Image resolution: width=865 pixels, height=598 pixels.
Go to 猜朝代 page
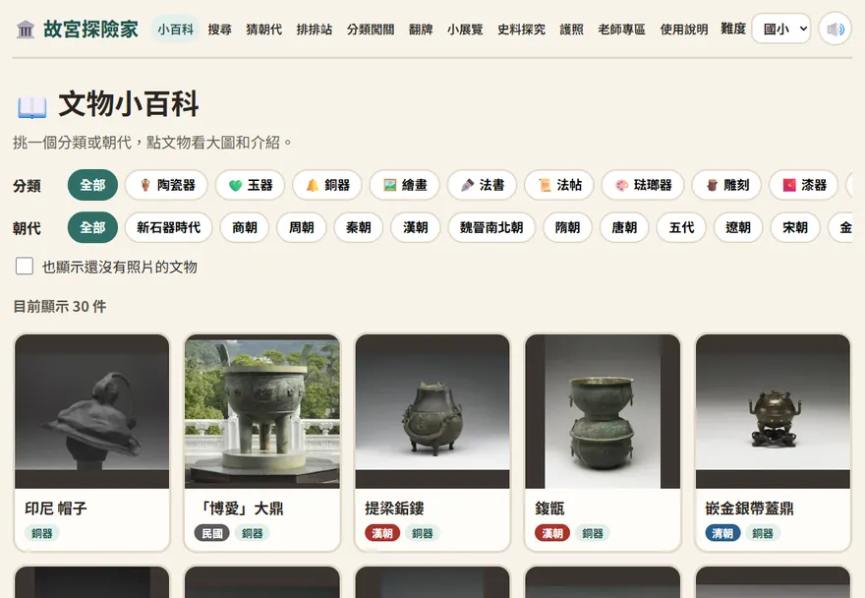(x=263, y=30)
